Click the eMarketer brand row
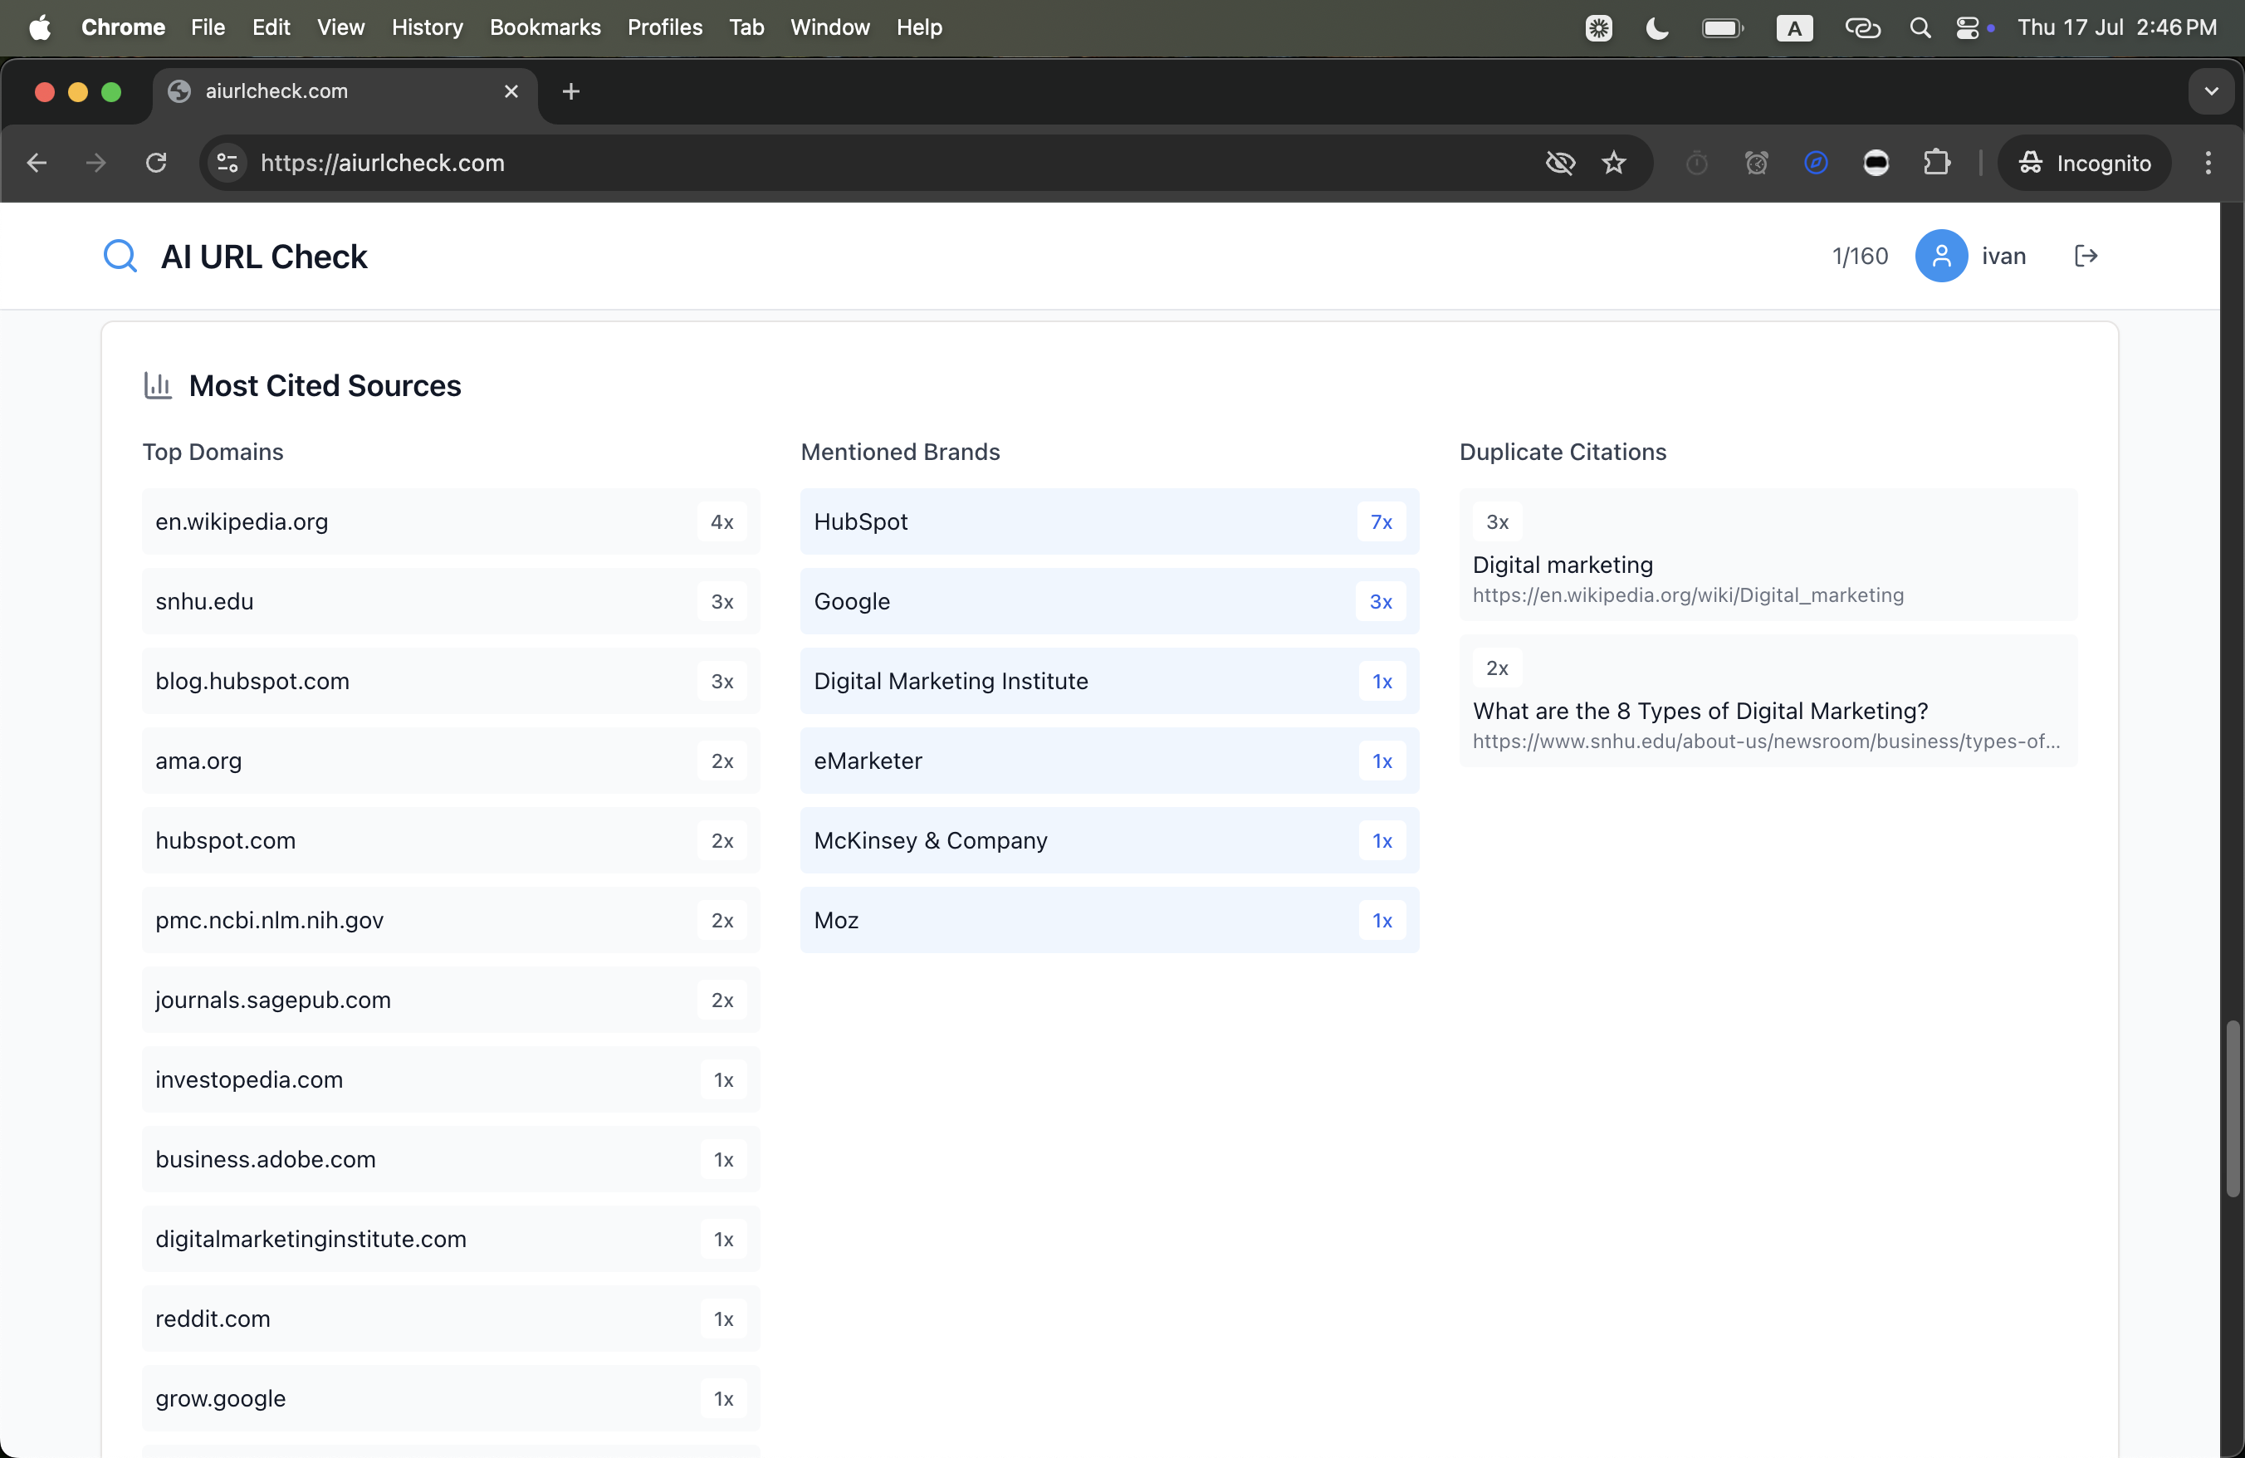The height and width of the screenshot is (1458, 2245). coord(1109,759)
